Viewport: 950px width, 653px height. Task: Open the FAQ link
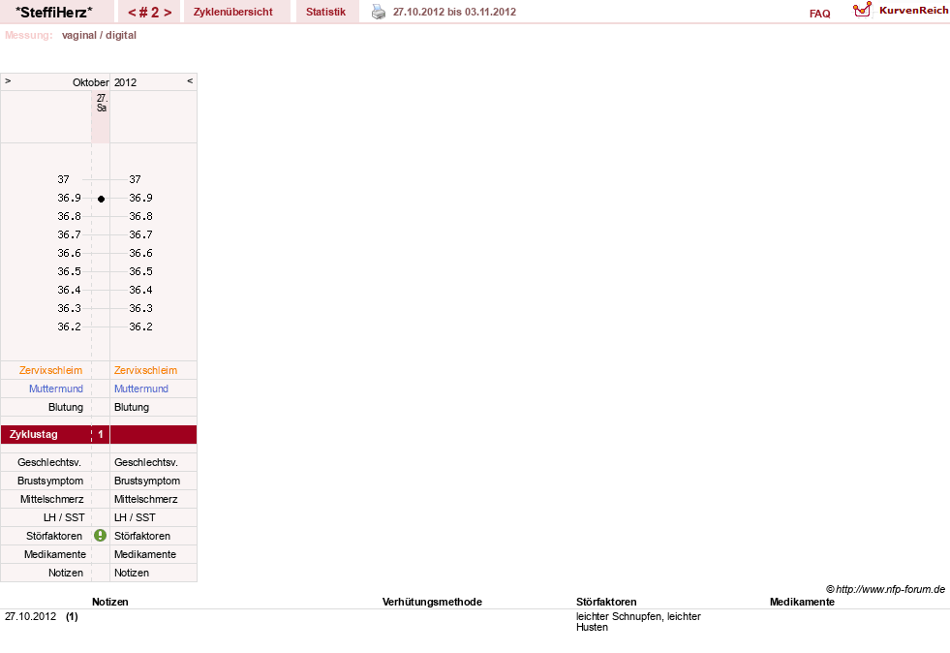(819, 14)
